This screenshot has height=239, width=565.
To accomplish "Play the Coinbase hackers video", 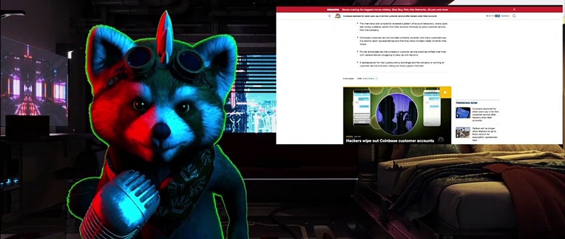I will [x=445, y=92].
